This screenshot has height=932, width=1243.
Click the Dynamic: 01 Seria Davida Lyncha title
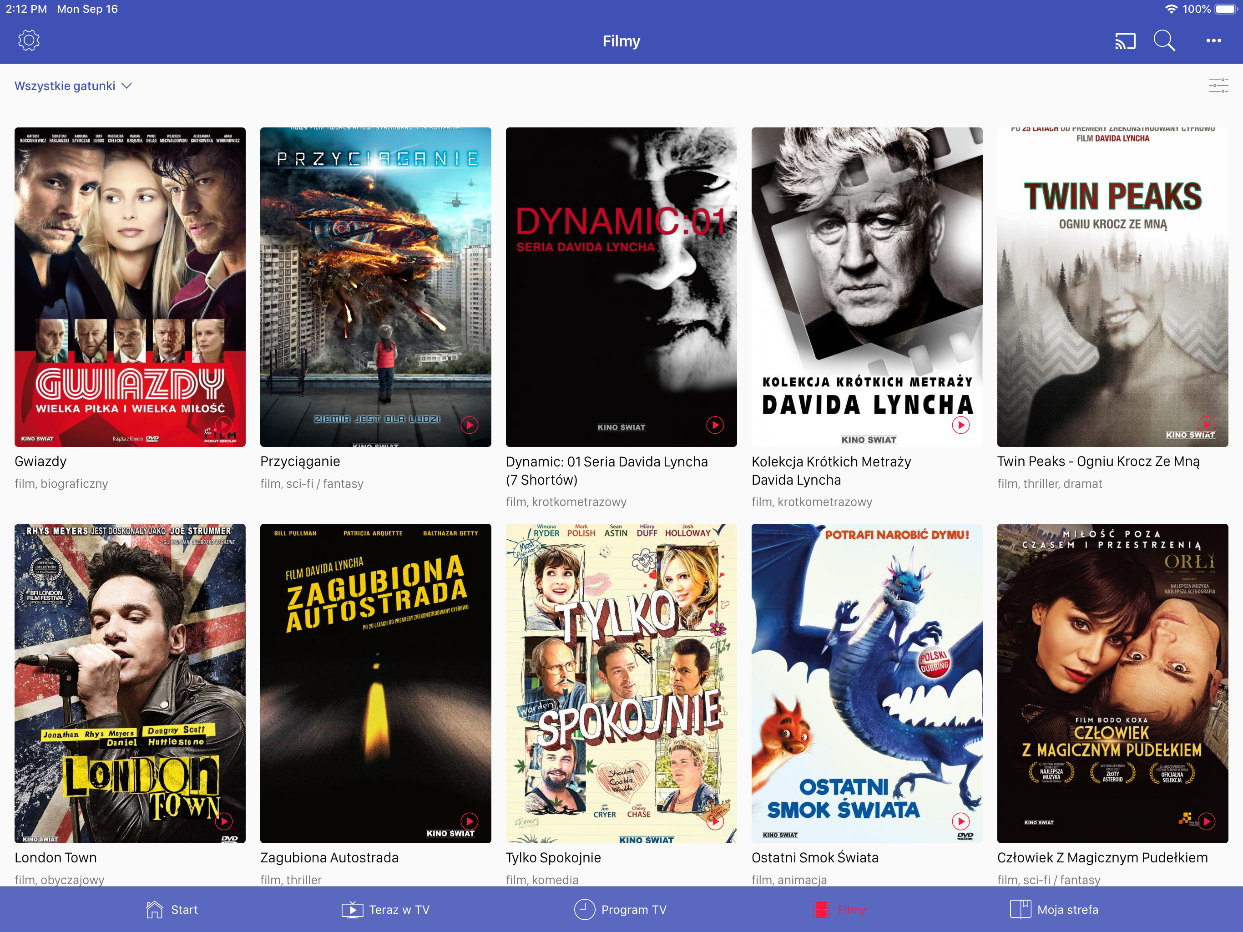click(607, 471)
